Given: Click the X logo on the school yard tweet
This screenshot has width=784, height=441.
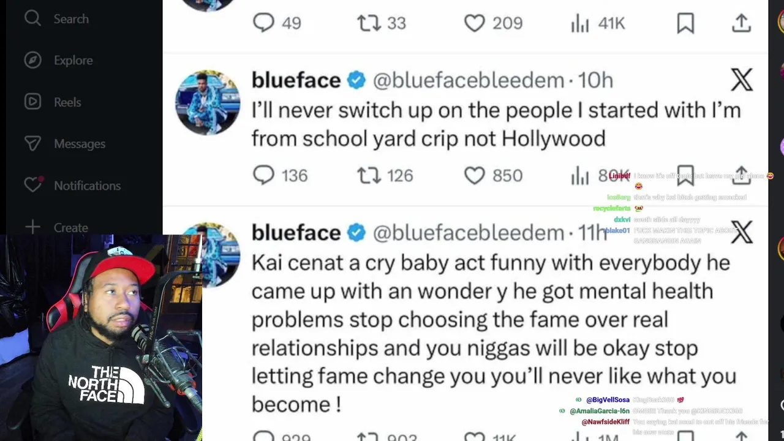Looking at the screenshot, I should (741, 80).
